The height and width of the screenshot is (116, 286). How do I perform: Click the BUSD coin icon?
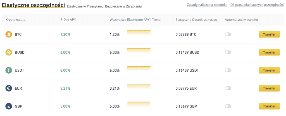(9, 52)
